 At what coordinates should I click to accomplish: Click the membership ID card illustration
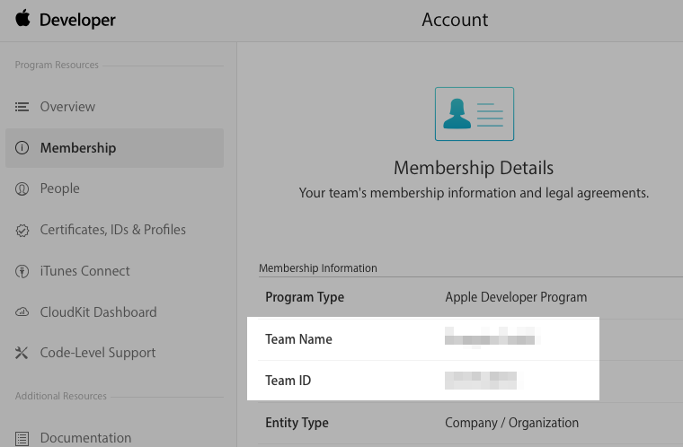475,114
